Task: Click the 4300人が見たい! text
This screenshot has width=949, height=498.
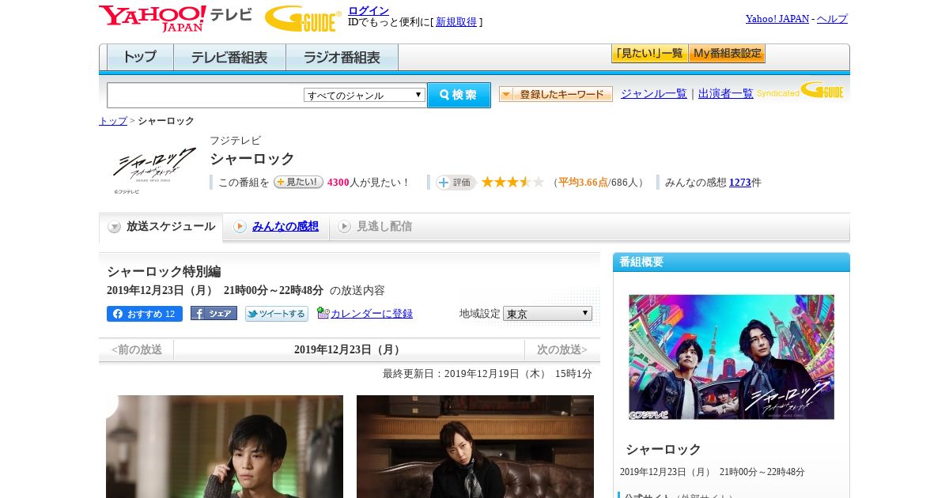Action: pyautogui.click(x=369, y=182)
